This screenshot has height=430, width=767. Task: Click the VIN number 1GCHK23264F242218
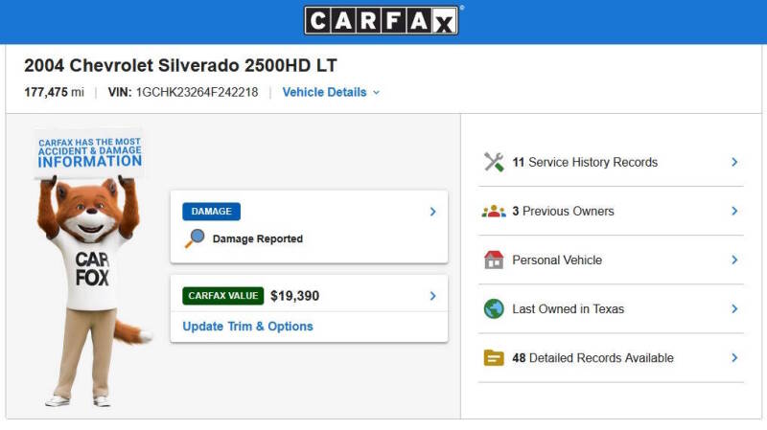pos(198,92)
